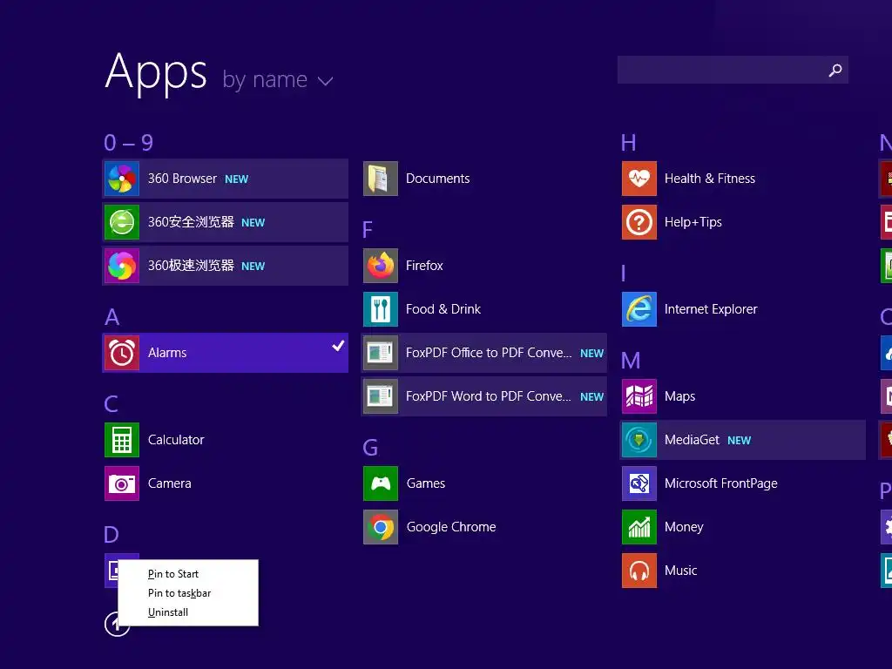Click the 'I' group header letter
The width and height of the screenshot is (892, 669).
[624, 274]
